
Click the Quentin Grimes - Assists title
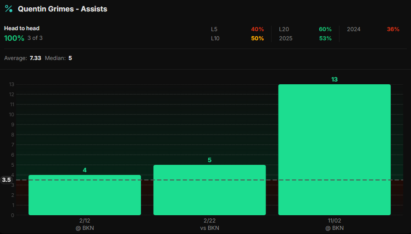pos(62,9)
